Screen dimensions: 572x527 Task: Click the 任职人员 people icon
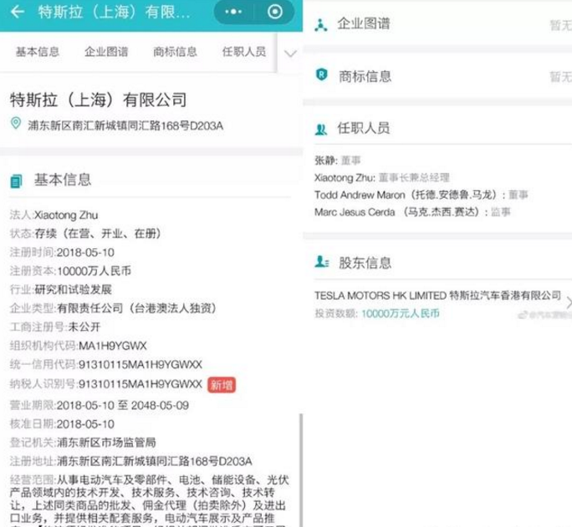[321, 129]
